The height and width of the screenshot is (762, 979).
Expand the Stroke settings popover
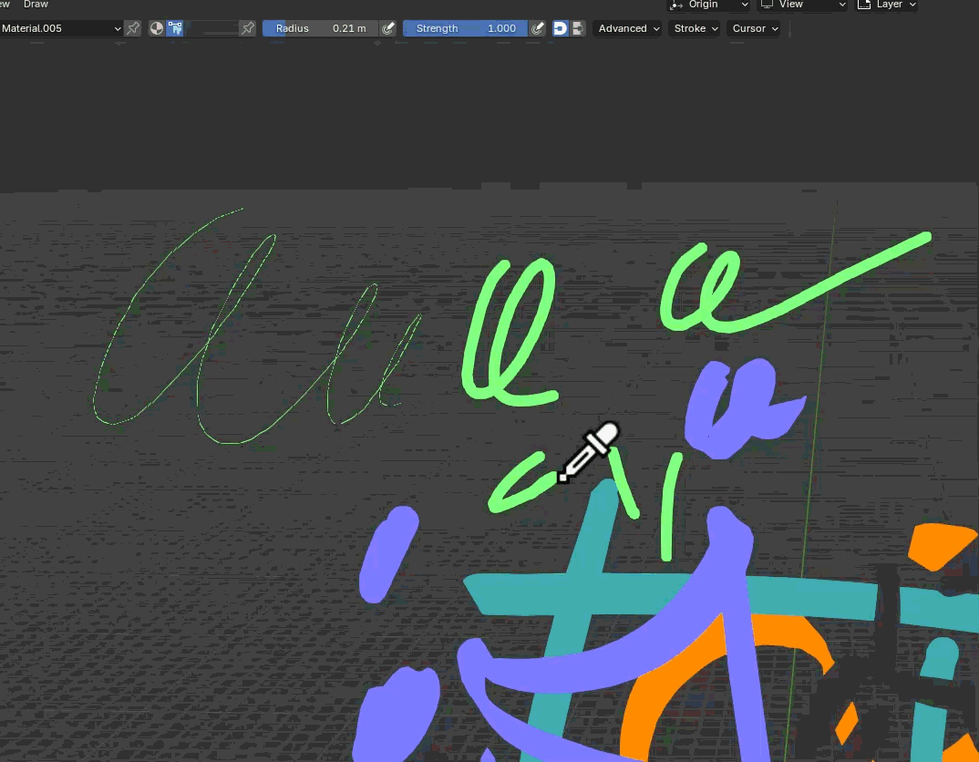coord(695,28)
